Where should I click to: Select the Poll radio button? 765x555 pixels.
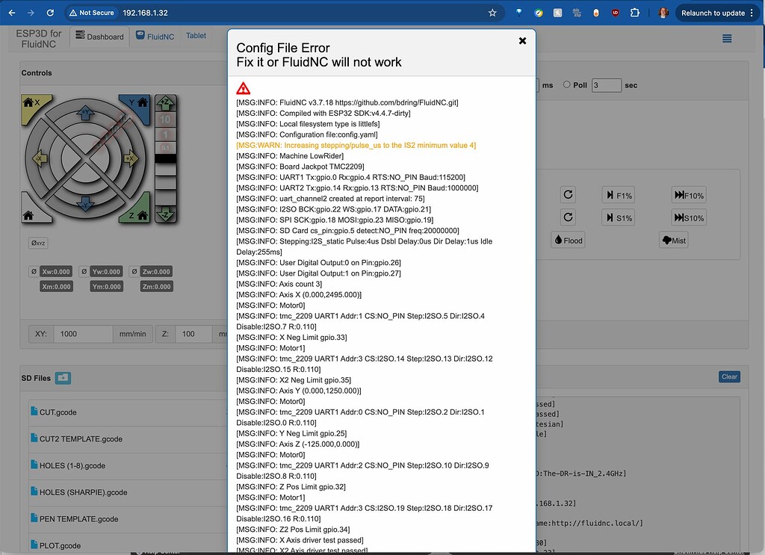pyautogui.click(x=566, y=84)
